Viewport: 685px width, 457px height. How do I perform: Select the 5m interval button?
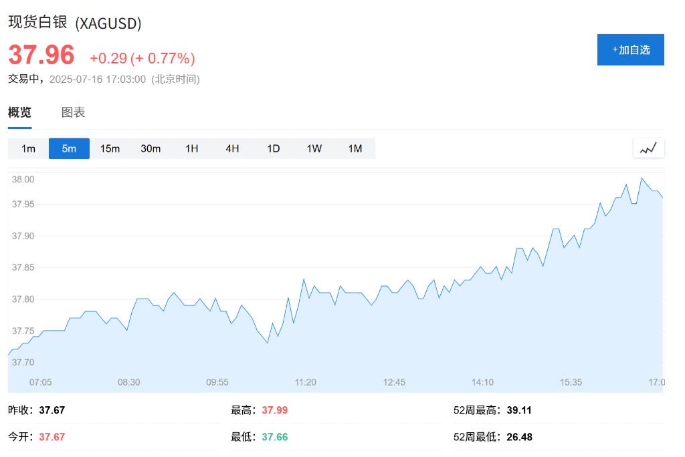(69, 148)
